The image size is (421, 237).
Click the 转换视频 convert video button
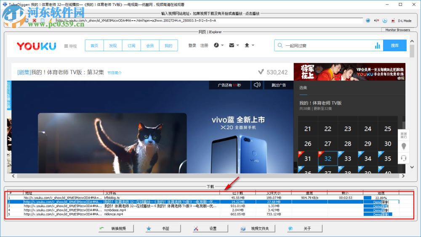click(x=116, y=229)
